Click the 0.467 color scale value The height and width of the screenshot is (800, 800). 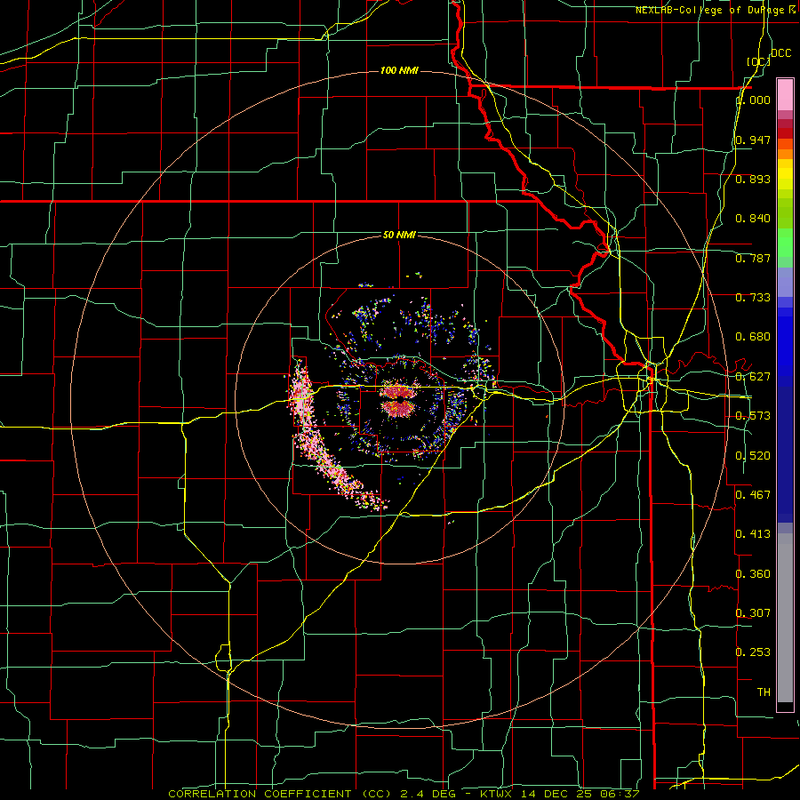(753, 494)
